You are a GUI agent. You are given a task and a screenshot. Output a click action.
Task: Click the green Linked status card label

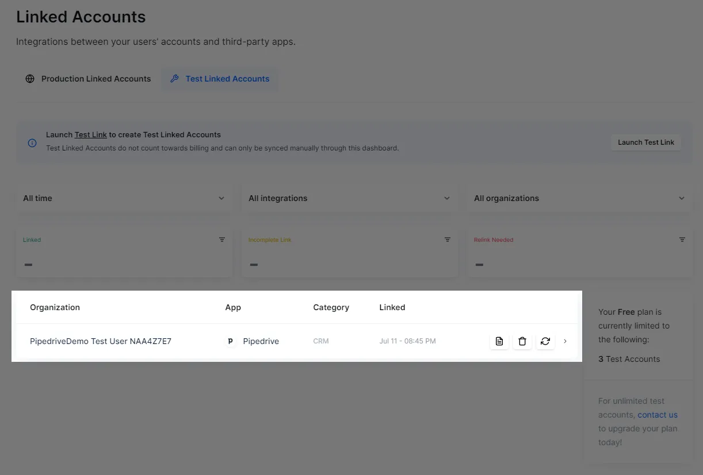point(32,240)
